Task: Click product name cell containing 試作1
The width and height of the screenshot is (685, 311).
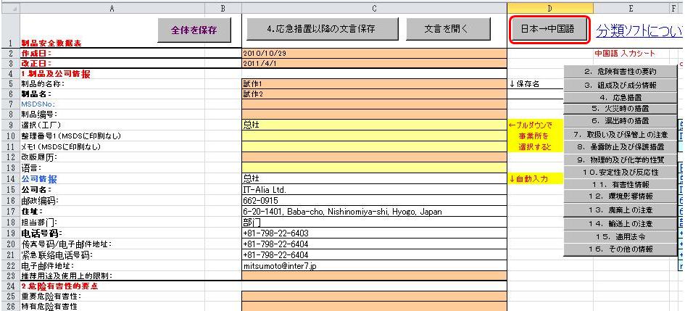Action: pyautogui.click(x=374, y=84)
